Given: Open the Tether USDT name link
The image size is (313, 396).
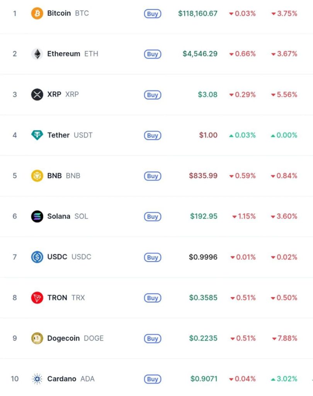Looking at the screenshot, I should click(x=70, y=135).
